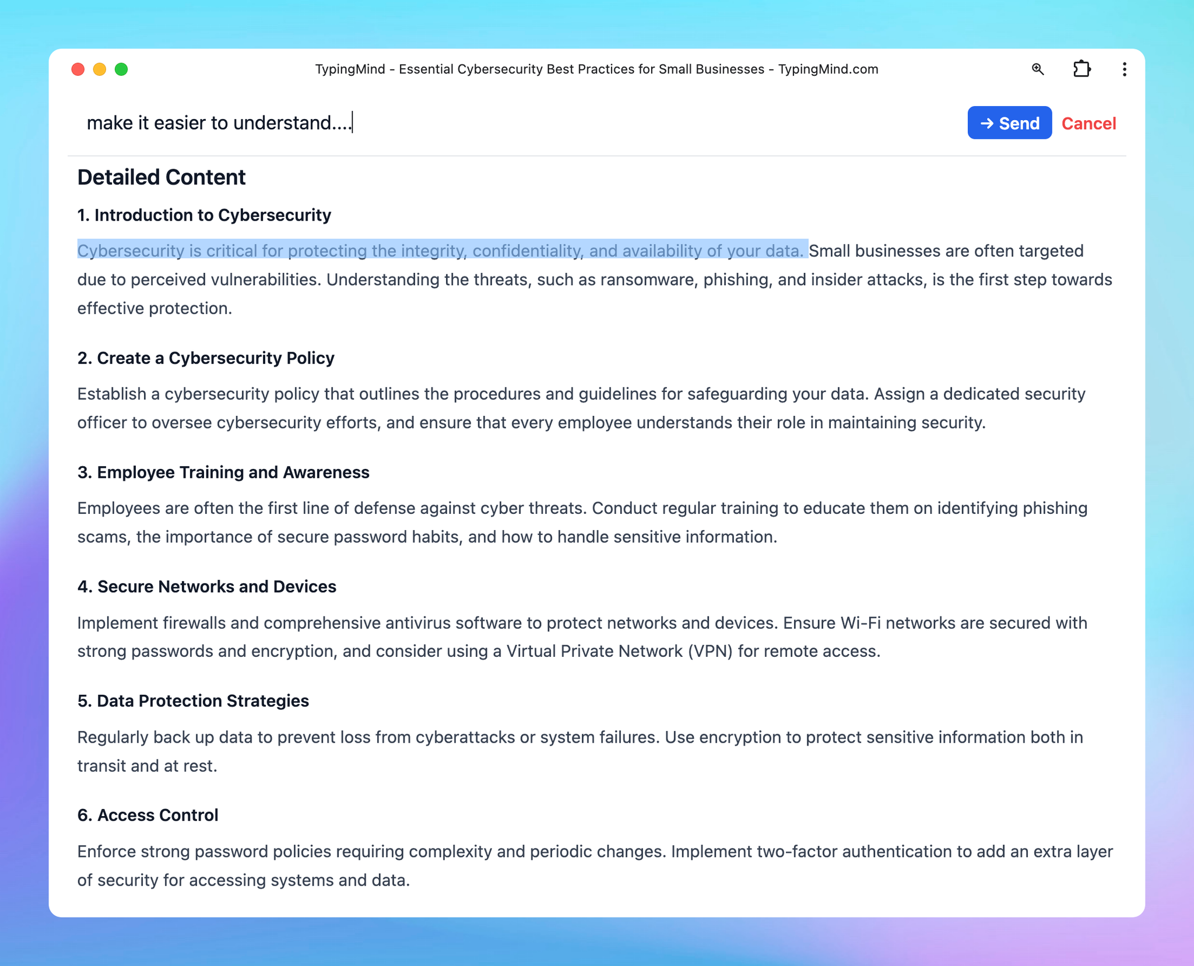This screenshot has height=966, width=1194.
Task: Click the window title text in the title bar
Action: tap(596, 69)
